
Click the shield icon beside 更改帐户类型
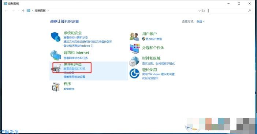(144, 39)
